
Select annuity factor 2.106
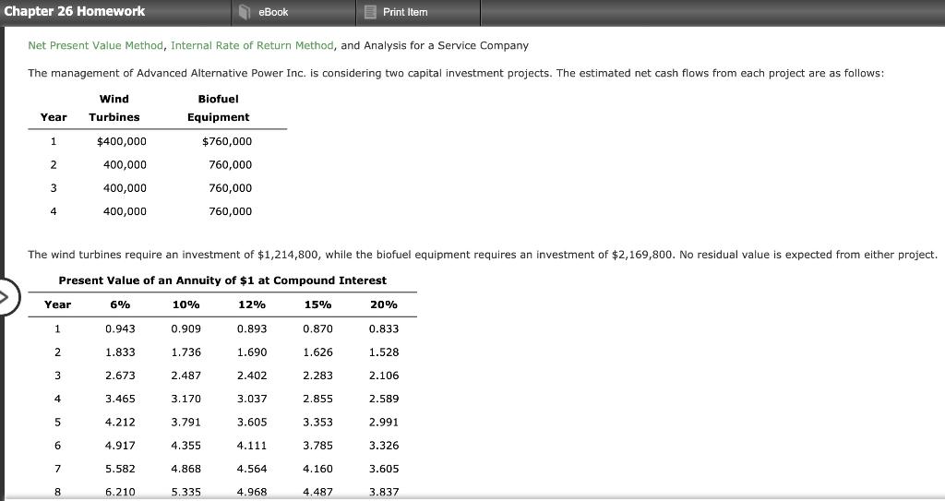coord(383,376)
